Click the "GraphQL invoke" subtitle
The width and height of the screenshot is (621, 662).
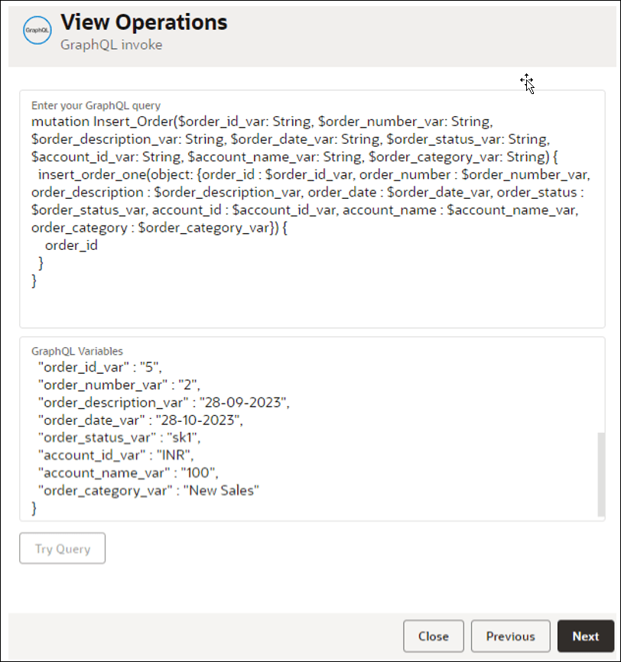click(112, 44)
